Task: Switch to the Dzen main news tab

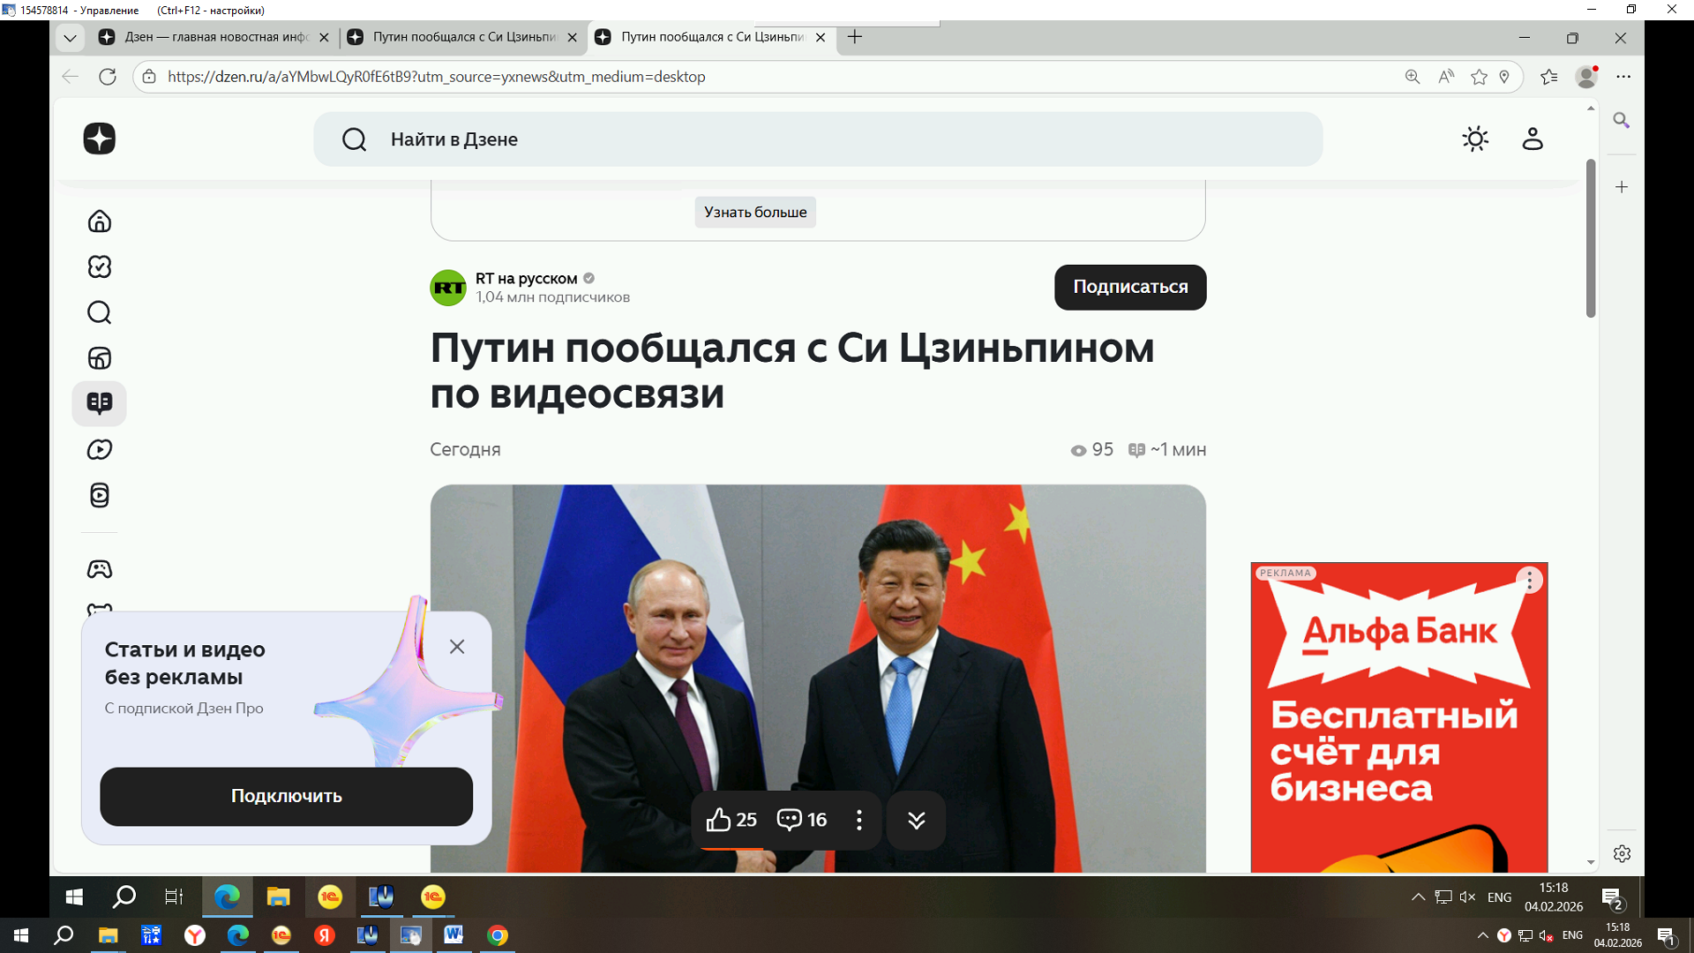Action: pyautogui.click(x=212, y=37)
